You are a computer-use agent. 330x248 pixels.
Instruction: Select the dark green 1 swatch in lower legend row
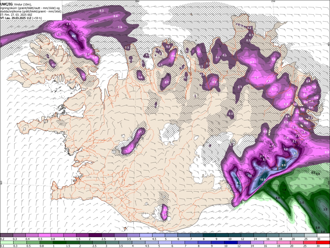point(59,243)
